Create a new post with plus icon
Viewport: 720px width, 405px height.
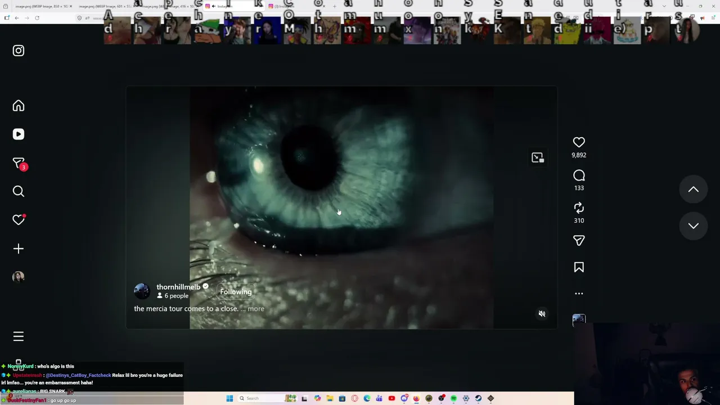point(19,249)
